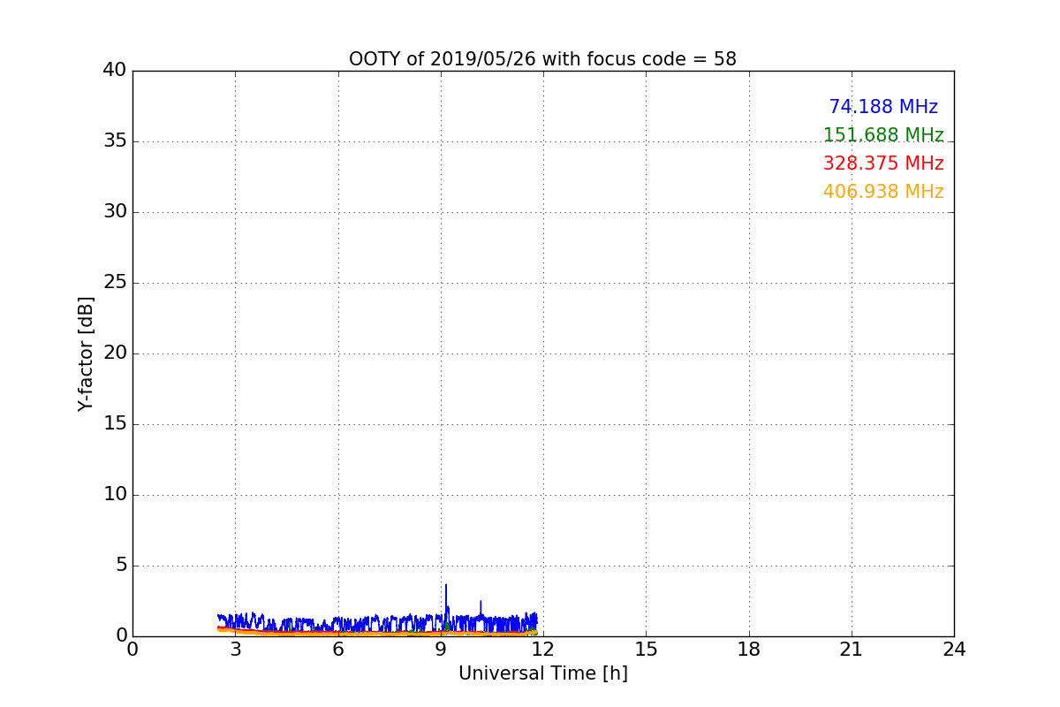Click the y-axis tick label 20

pyautogui.click(x=115, y=353)
